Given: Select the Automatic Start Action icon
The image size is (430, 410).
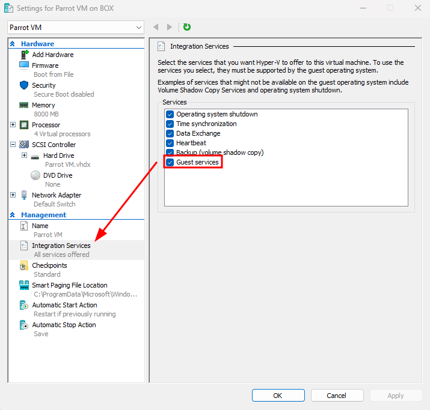Looking at the screenshot, I should (x=24, y=305).
